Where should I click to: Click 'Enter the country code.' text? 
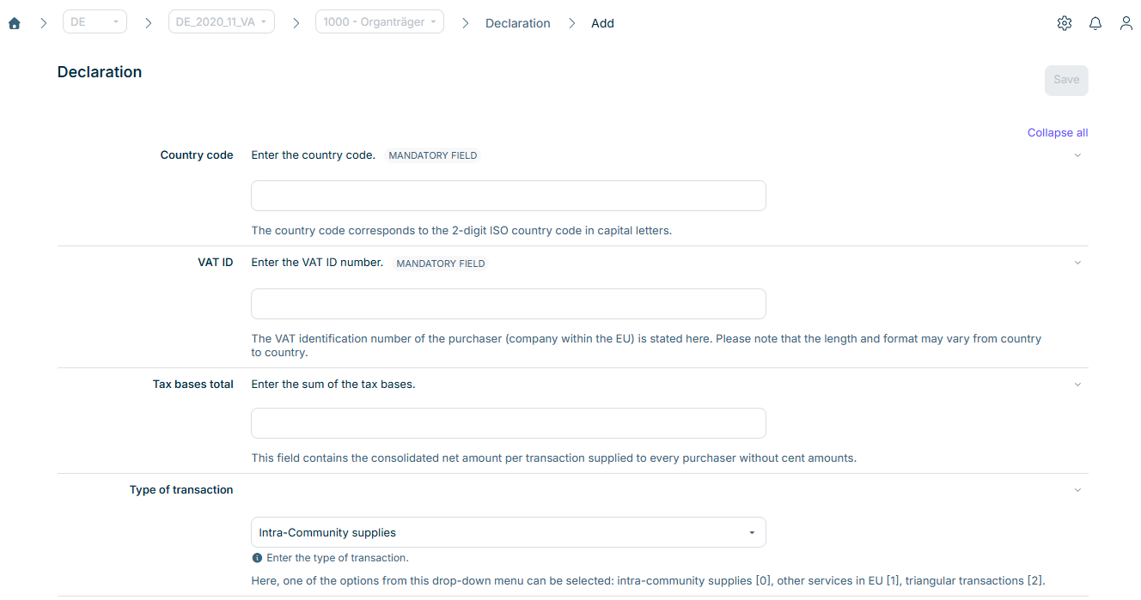(314, 155)
